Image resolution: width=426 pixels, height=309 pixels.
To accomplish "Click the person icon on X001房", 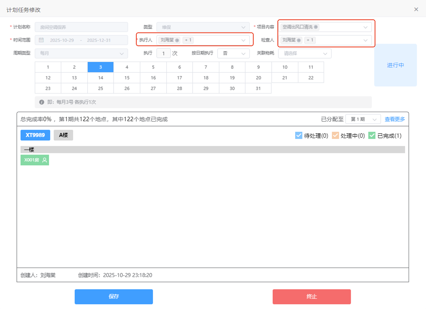I will [44, 160].
